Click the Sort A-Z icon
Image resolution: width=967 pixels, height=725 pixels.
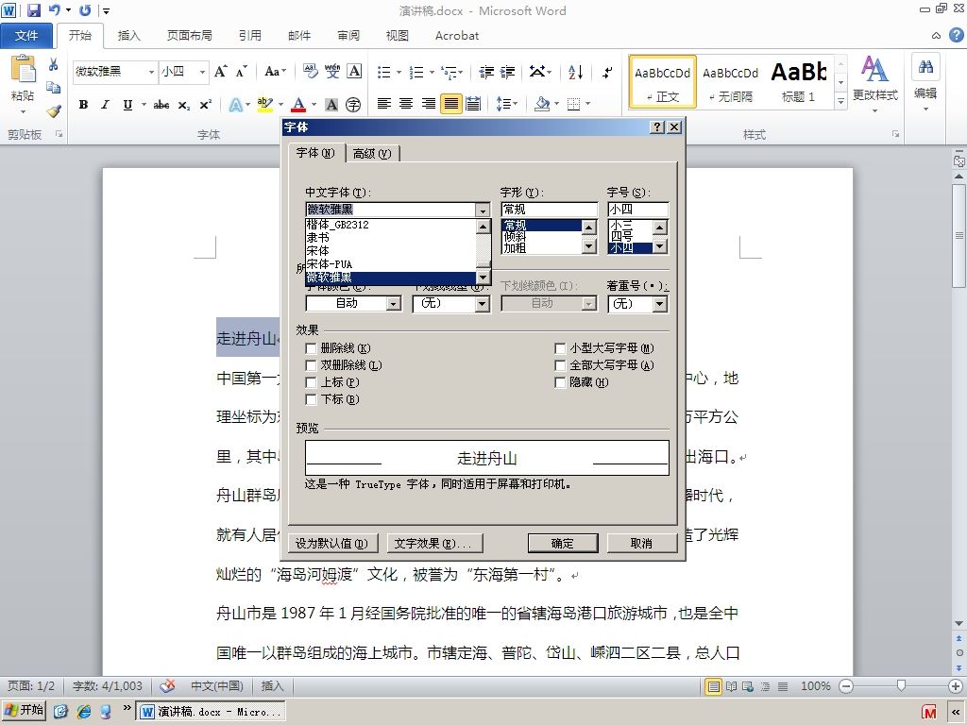tap(575, 72)
